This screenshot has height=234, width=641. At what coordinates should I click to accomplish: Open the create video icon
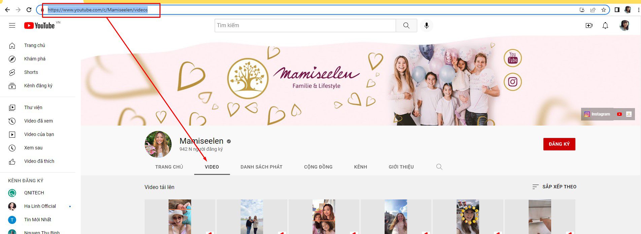point(589,26)
